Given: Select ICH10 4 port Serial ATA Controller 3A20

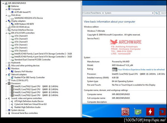Looking at the screenshot, I should point(43,57).
